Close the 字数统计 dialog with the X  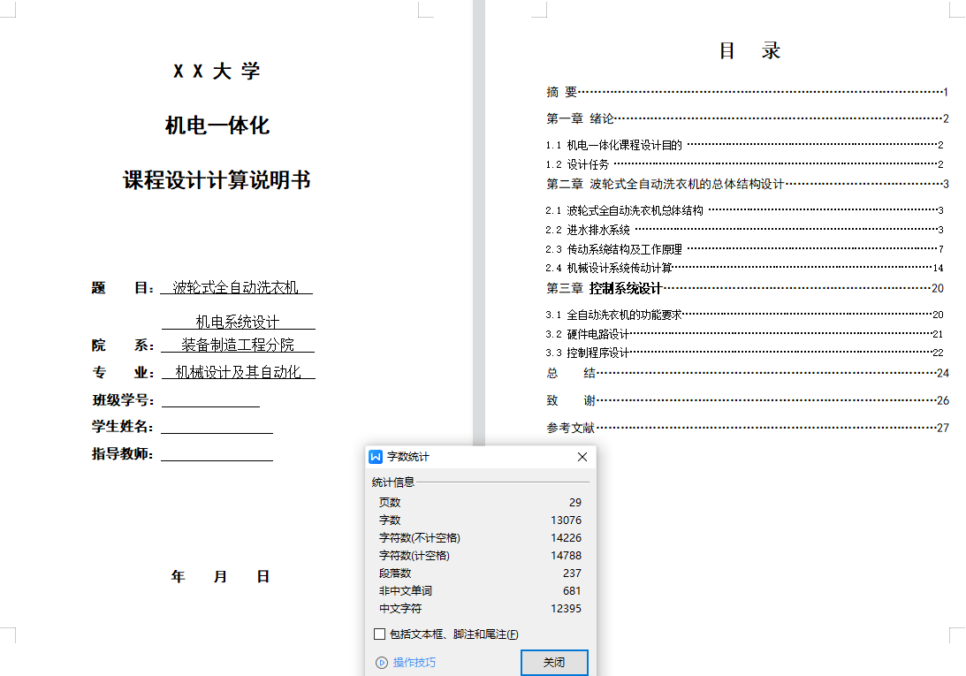582,457
